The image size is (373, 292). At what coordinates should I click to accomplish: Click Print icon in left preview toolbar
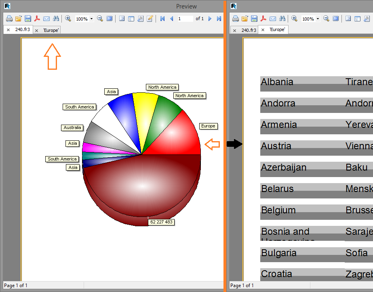tap(9, 19)
